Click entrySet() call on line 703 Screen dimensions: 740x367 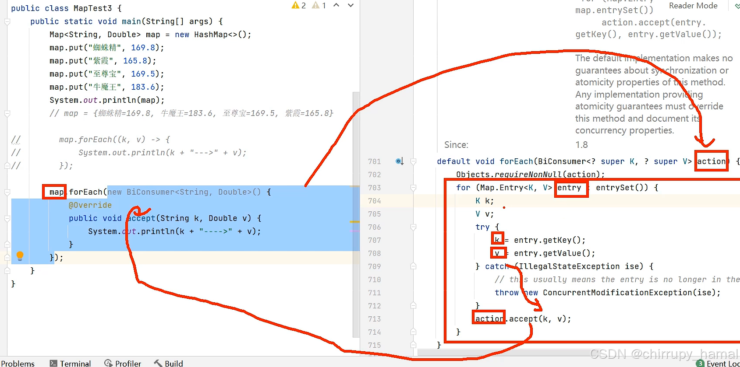622,188
